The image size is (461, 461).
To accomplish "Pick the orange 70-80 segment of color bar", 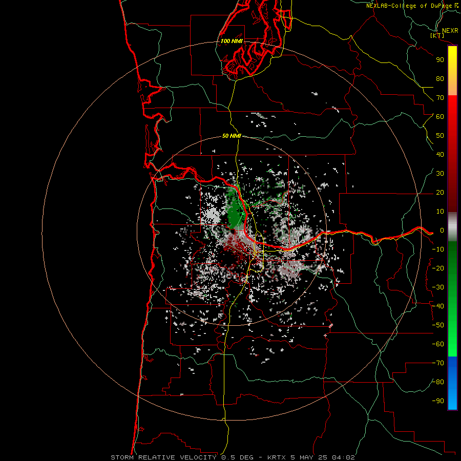I will click(x=452, y=88).
